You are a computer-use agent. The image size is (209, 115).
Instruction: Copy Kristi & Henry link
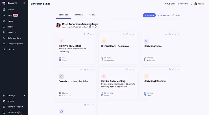(x=127, y=34)
